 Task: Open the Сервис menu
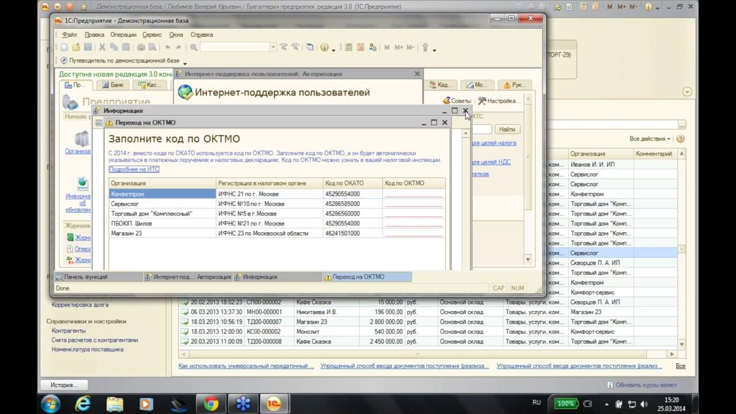click(x=152, y=34)
